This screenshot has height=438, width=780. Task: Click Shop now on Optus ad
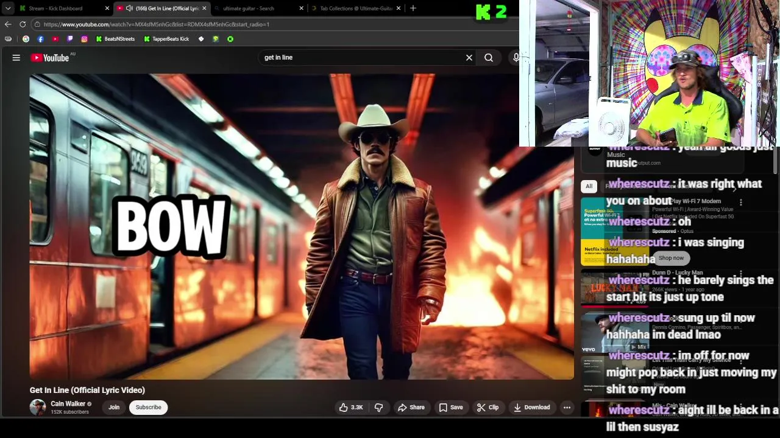click(671, 258)
